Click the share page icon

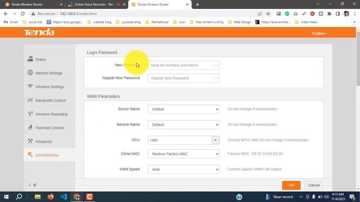(x=260, y=13)
